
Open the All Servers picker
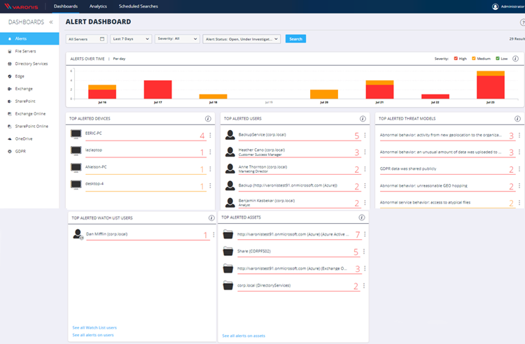coord(86,39)
